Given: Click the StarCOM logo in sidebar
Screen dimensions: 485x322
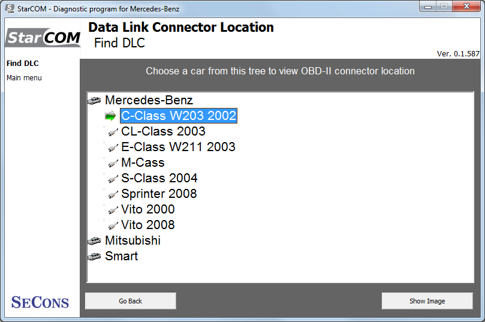Looking at the screenshot, I should tap(43, 37).
